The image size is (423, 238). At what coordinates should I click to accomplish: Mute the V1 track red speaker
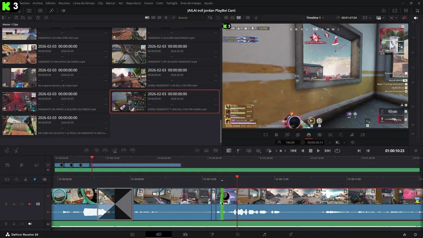30,204
